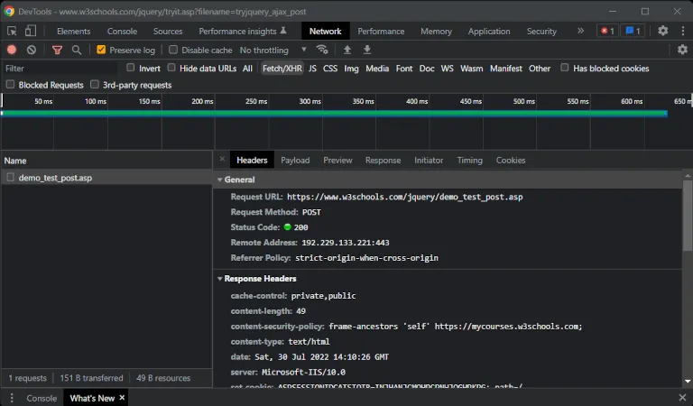Open the Elements panel tab
This screenshot has width=693, height=406.
73,31
